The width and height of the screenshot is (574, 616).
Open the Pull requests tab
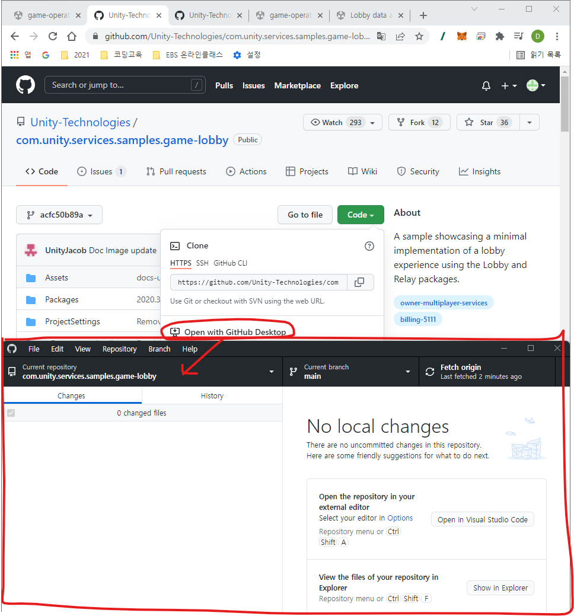tap(176, 172)
